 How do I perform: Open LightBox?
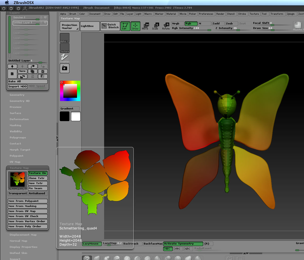tap(90, 26)
